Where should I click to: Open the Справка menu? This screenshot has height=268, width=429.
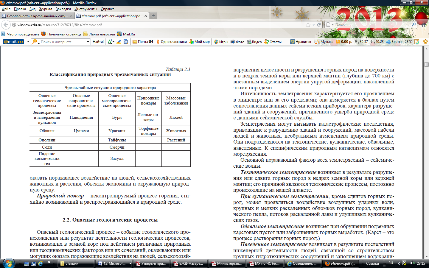pyautogui.click(x=108, y=9)
